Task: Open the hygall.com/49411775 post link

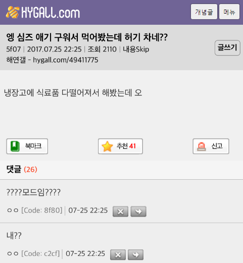Action: point(66,60)
